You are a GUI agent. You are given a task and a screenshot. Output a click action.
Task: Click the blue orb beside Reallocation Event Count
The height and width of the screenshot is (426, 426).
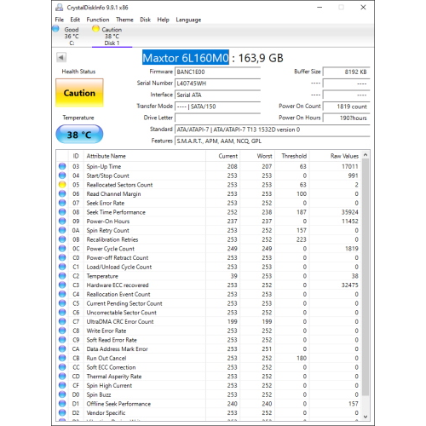62,294
